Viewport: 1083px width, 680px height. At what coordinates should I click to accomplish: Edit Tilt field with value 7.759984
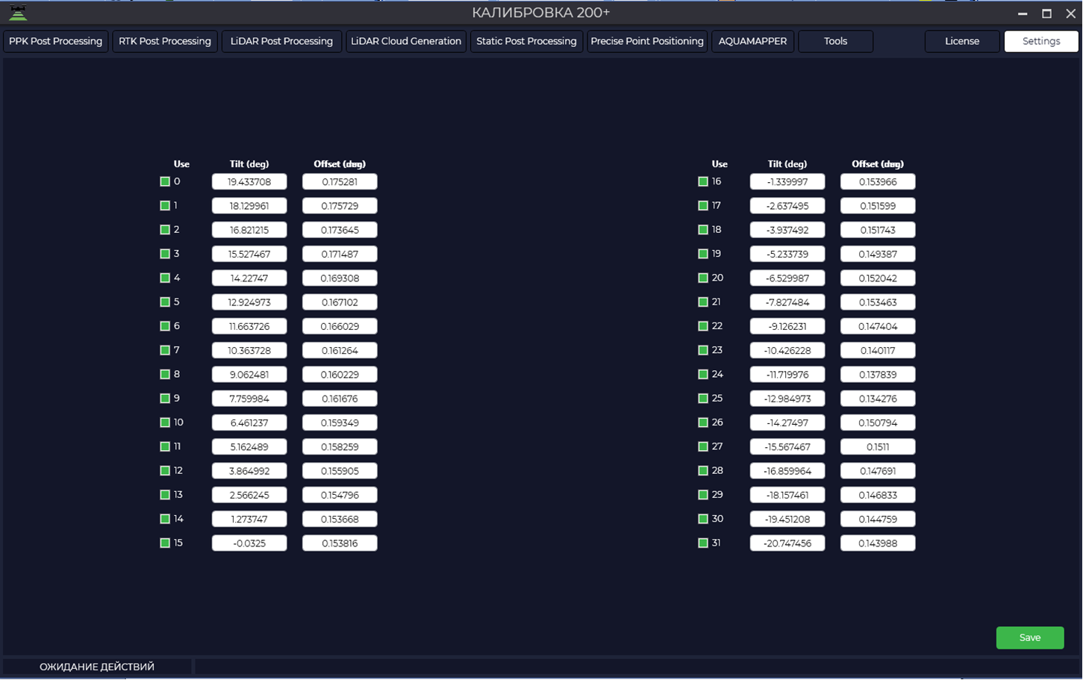click(249, 399)
